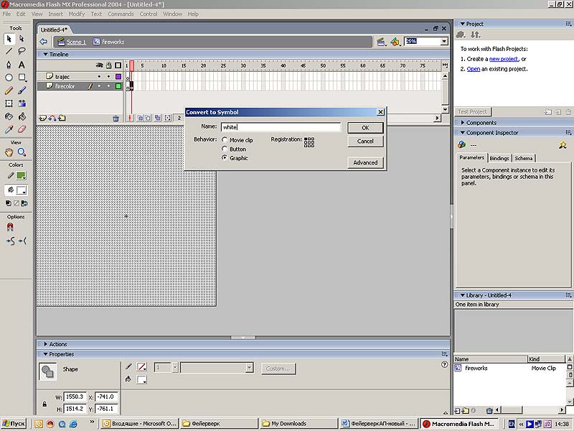Click the 'new project' link

point(504,59)
